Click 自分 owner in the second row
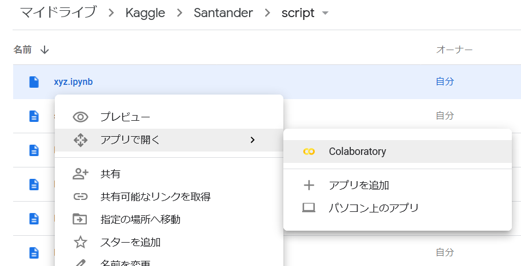521x266 pixels. click(x=445, y=116)
